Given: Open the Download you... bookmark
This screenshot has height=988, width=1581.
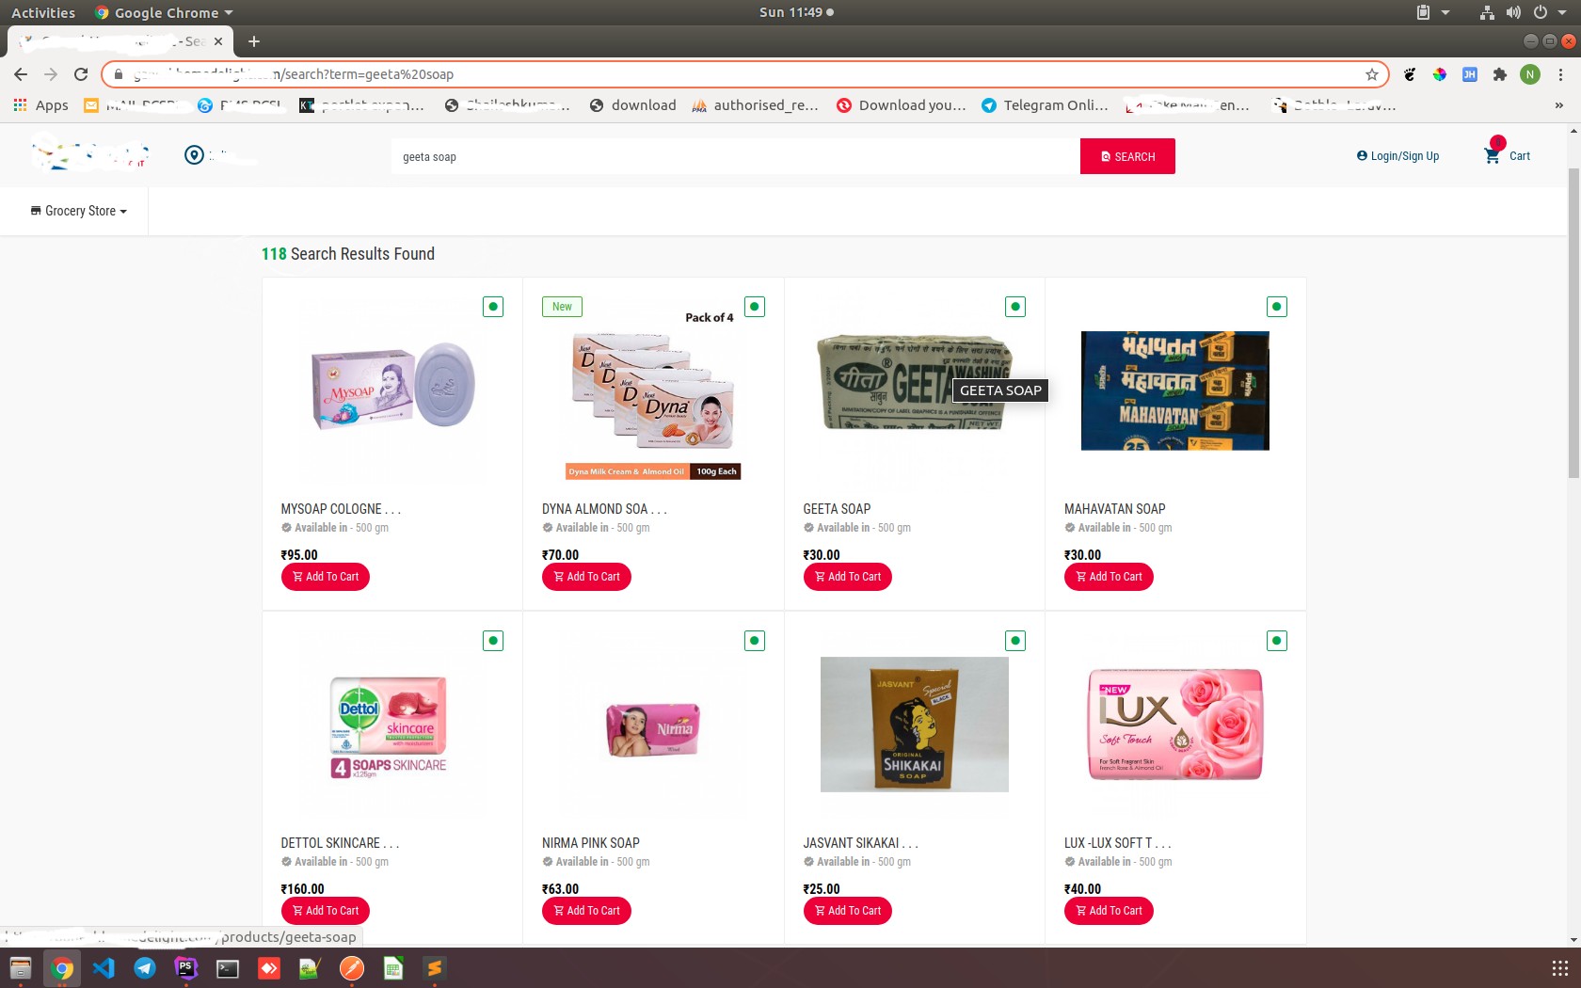Looking at the screenshot, I should pos(902,105).
